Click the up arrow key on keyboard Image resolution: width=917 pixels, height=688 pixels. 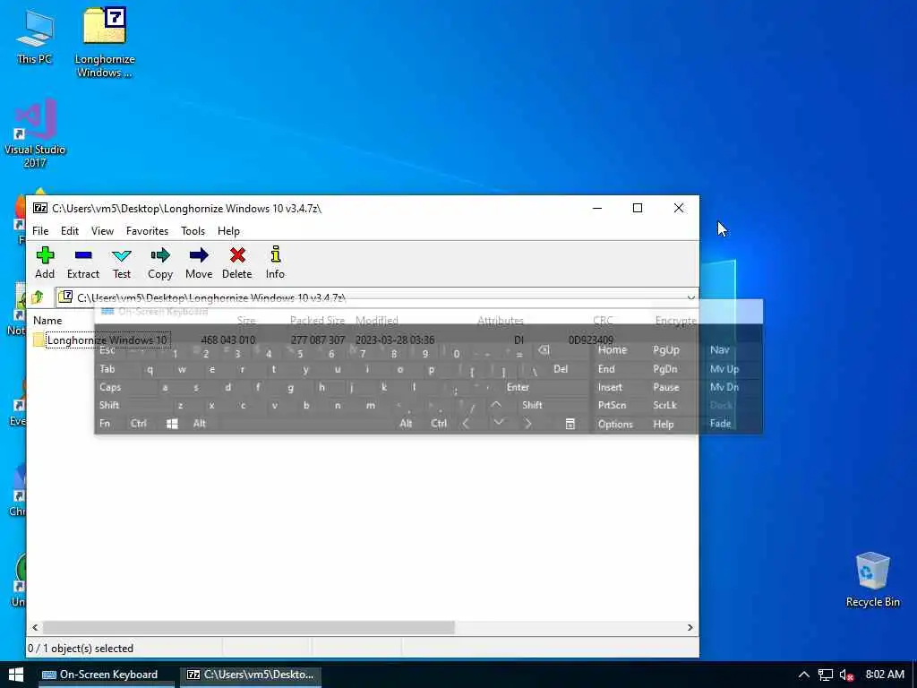point(496,405)
